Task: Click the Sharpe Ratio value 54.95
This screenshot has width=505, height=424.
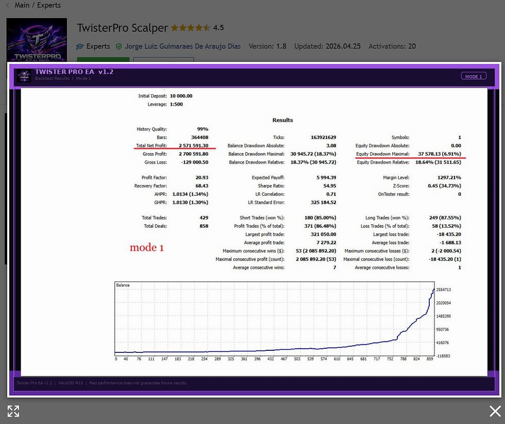Action: click(330, 186)
